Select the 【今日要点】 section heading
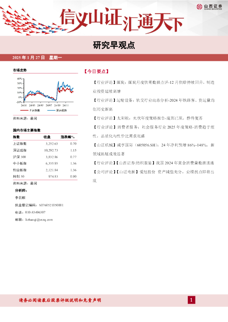Viewport: 228px width, 322px height. (x=96, y=72)
